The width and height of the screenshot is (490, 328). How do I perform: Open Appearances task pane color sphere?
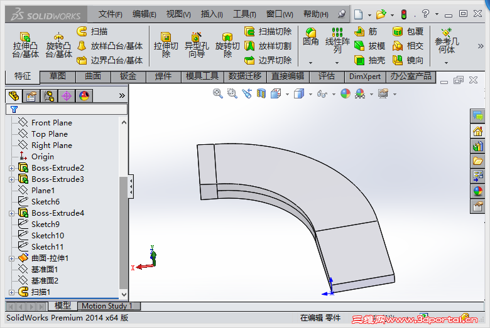tap(477, 191)
